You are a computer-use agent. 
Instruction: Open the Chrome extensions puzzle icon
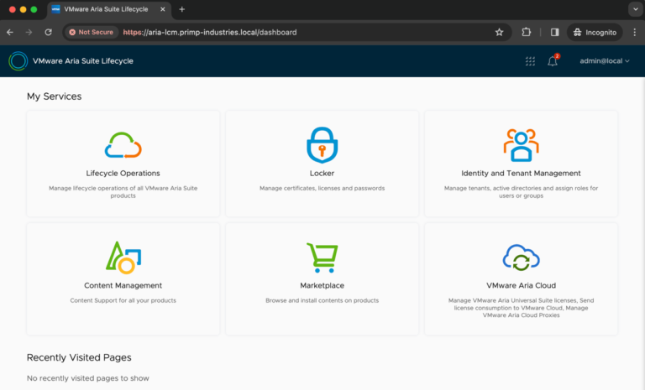point(527,32)
